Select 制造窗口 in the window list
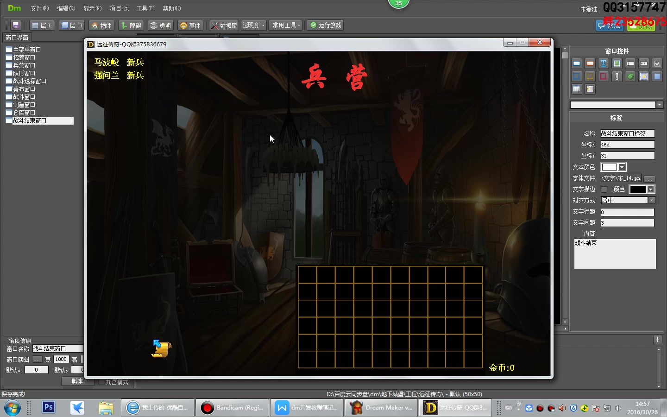 tap(24, 105)
